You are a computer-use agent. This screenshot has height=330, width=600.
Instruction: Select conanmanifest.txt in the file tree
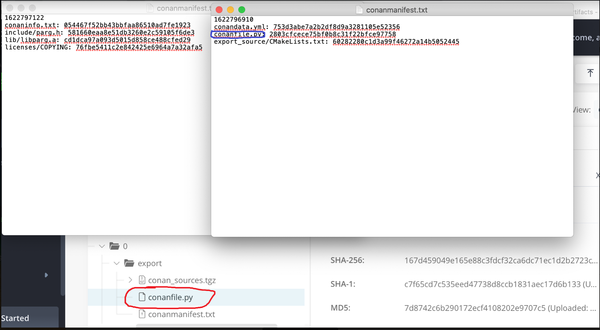click(x=181, y=314)
